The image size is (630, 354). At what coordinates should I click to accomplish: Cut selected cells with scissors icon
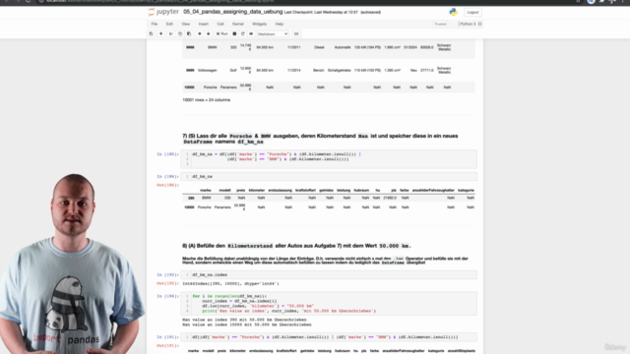point(170,34)
